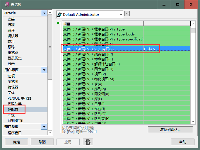Click the 应用 button
The width and height of the screenshot is (200, 150).
[x=68, y=142]
